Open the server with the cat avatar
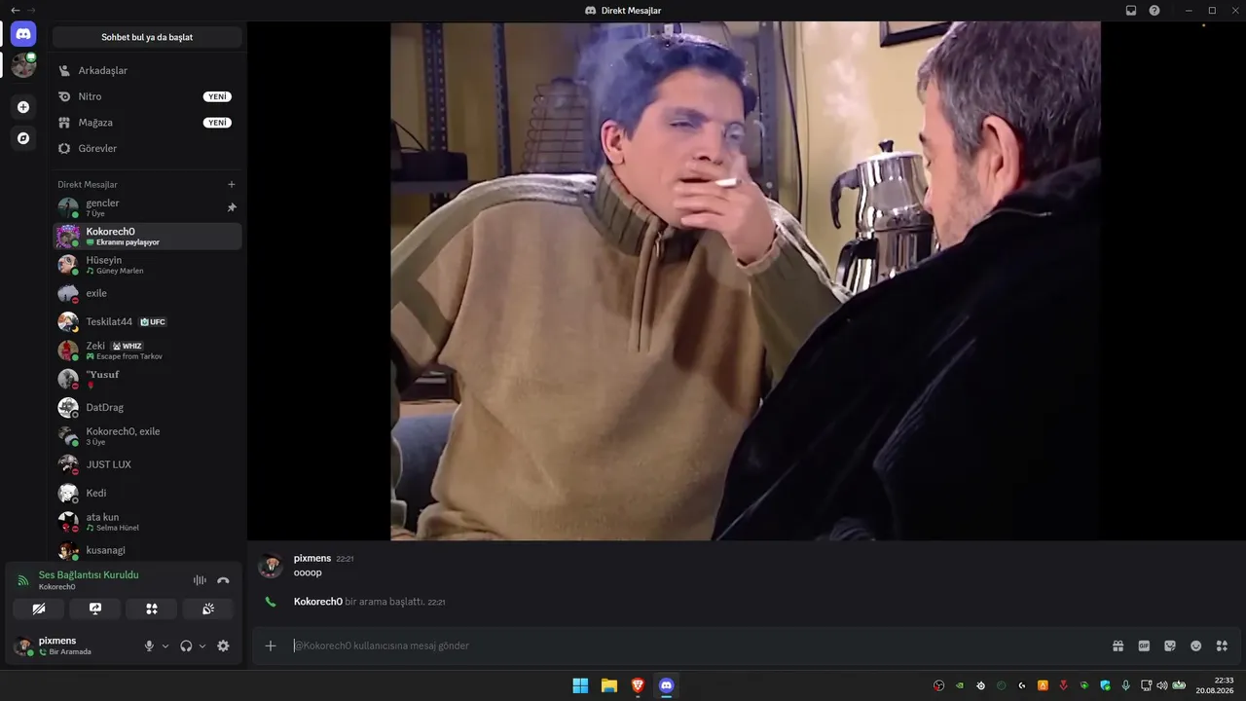Screen dimensions: 1246x701 click(23, 65)
